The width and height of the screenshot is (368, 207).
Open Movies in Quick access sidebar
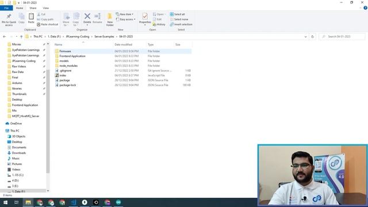pos(17,44)
